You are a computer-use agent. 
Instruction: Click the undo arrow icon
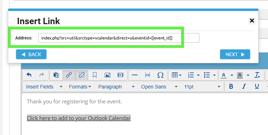point(29,75)
